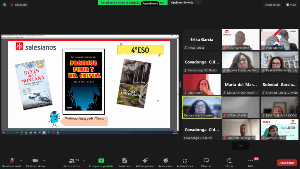Select Alba Simón video tile

202,84
